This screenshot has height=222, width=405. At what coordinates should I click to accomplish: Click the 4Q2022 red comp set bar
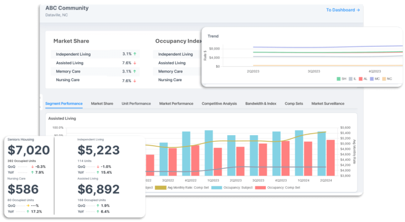pyautogui.click(x=195, y=160)
